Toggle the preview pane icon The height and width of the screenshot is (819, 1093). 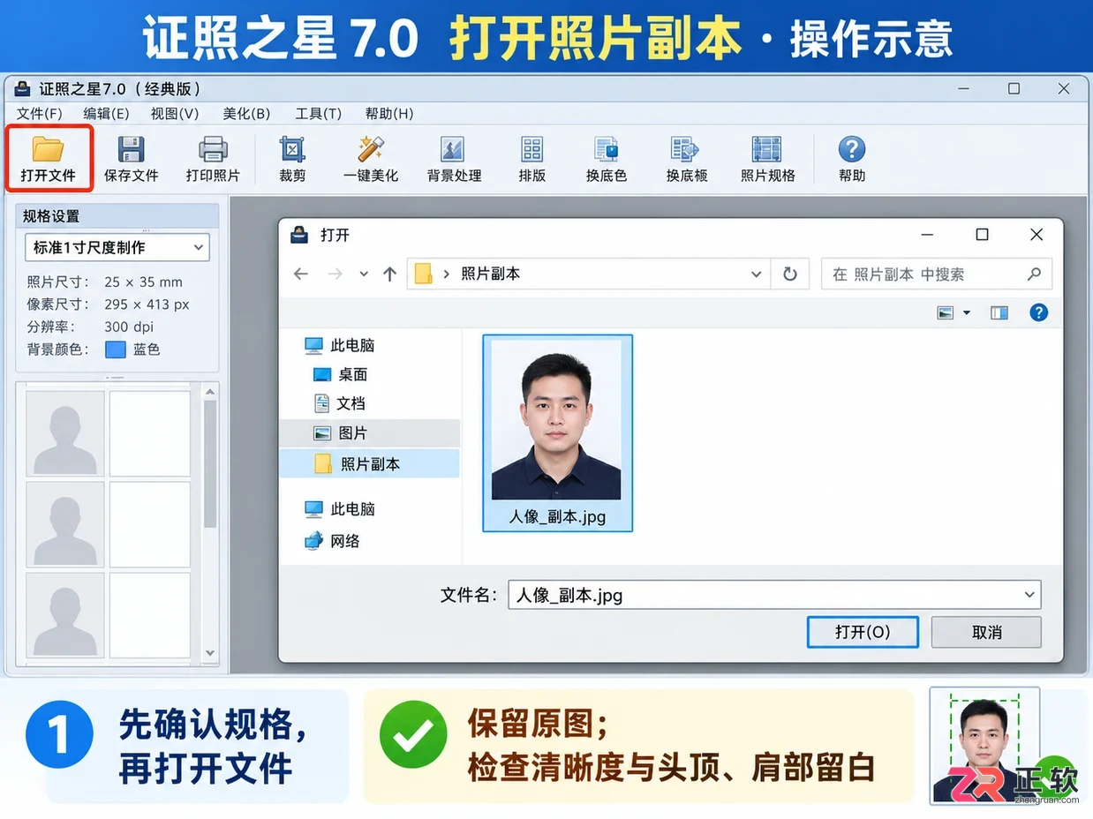click(x=999, y=312)
